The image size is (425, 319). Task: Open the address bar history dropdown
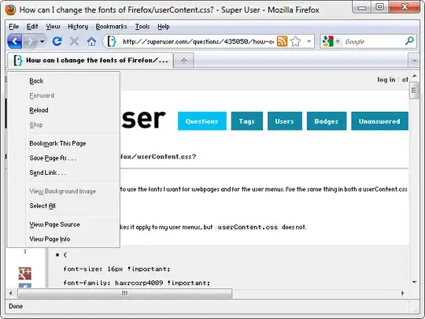pos(309,42)
